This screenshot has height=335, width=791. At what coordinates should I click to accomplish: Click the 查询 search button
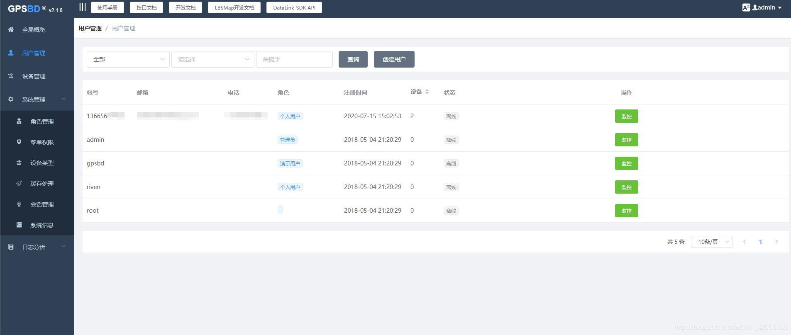point(353,59)
